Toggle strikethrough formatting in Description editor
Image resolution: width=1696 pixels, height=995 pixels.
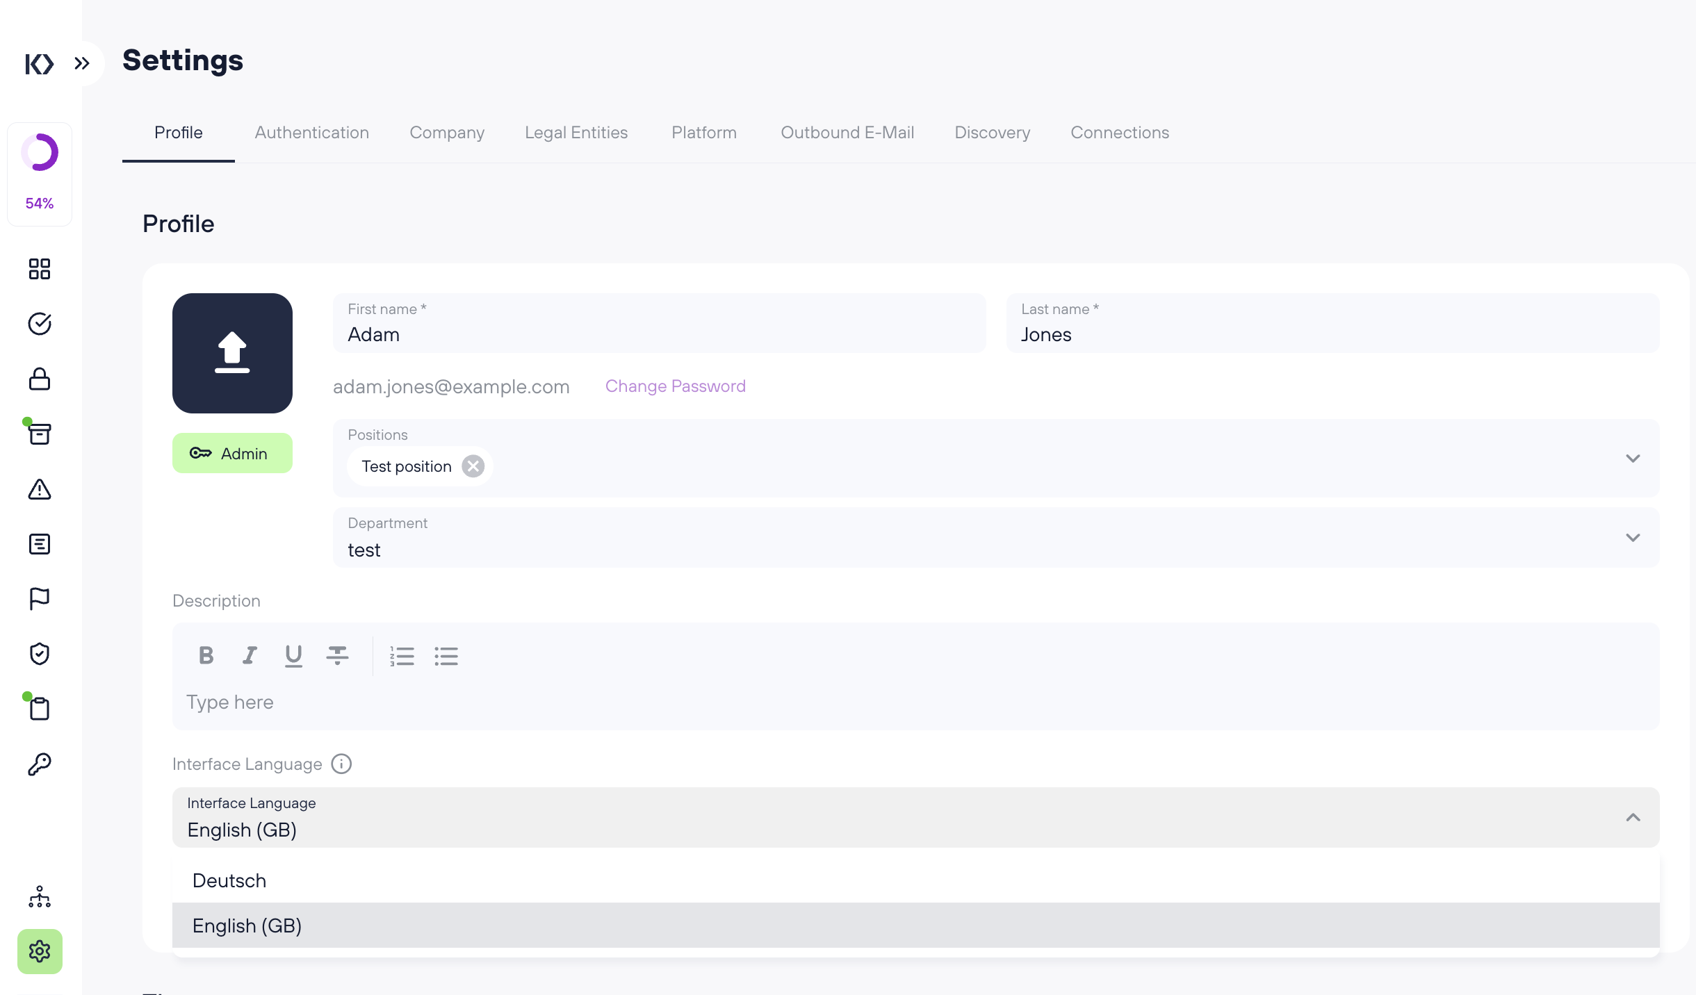[x=337, y=655]
